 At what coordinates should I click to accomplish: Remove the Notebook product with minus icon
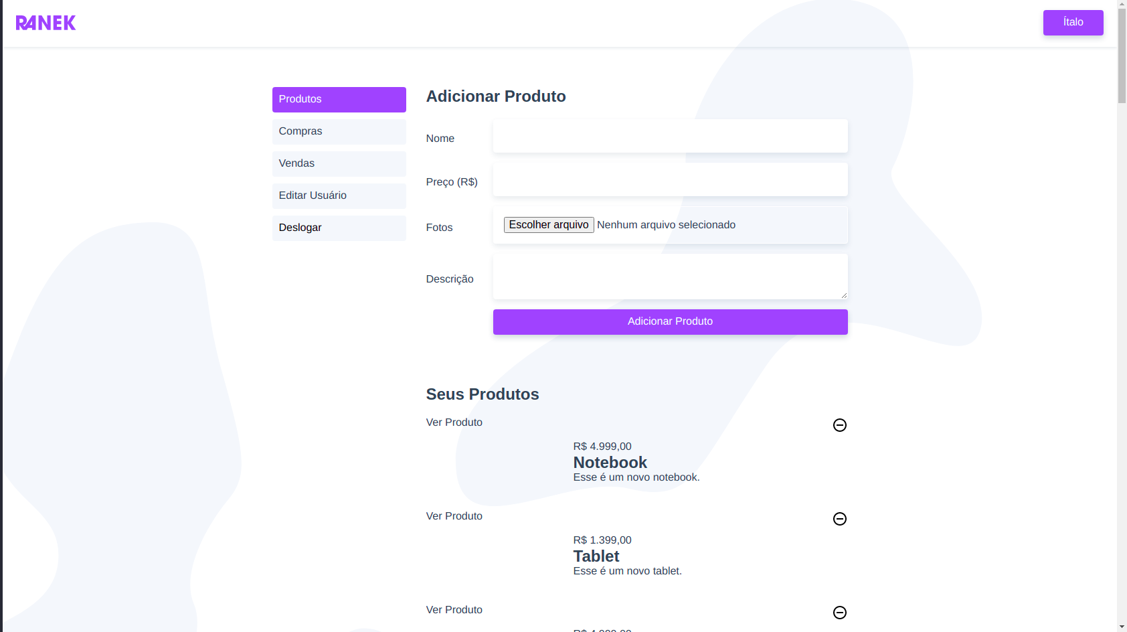click(x=840, y=425)
